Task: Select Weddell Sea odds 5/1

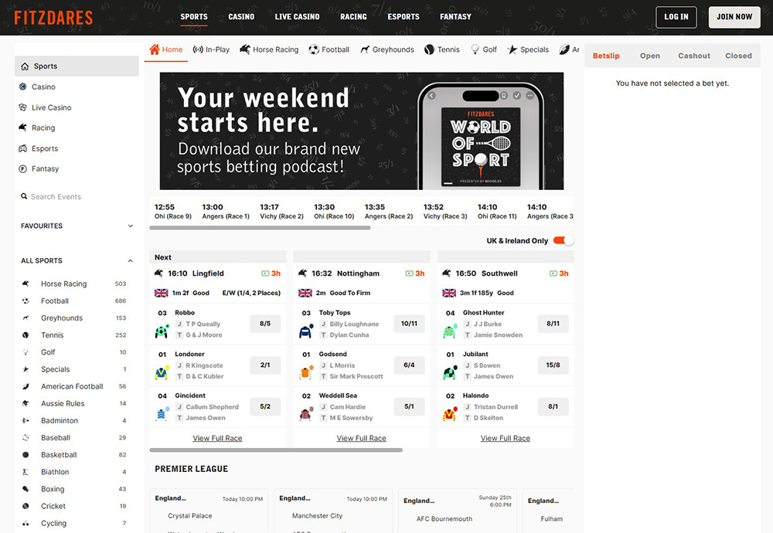Action: (409, 406)
